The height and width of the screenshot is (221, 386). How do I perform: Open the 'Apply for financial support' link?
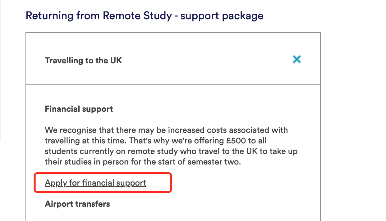(x=95, y=183)
